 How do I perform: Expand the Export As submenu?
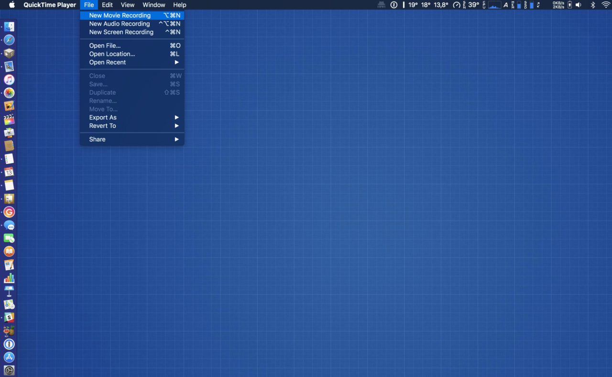[132, 117]
